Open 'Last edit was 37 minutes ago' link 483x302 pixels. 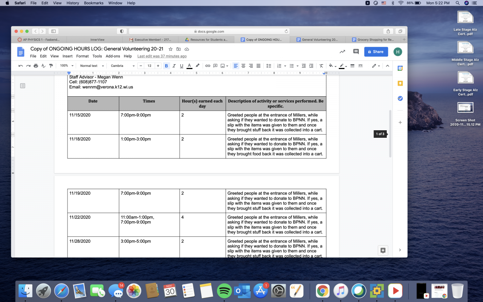coord(162,56)
